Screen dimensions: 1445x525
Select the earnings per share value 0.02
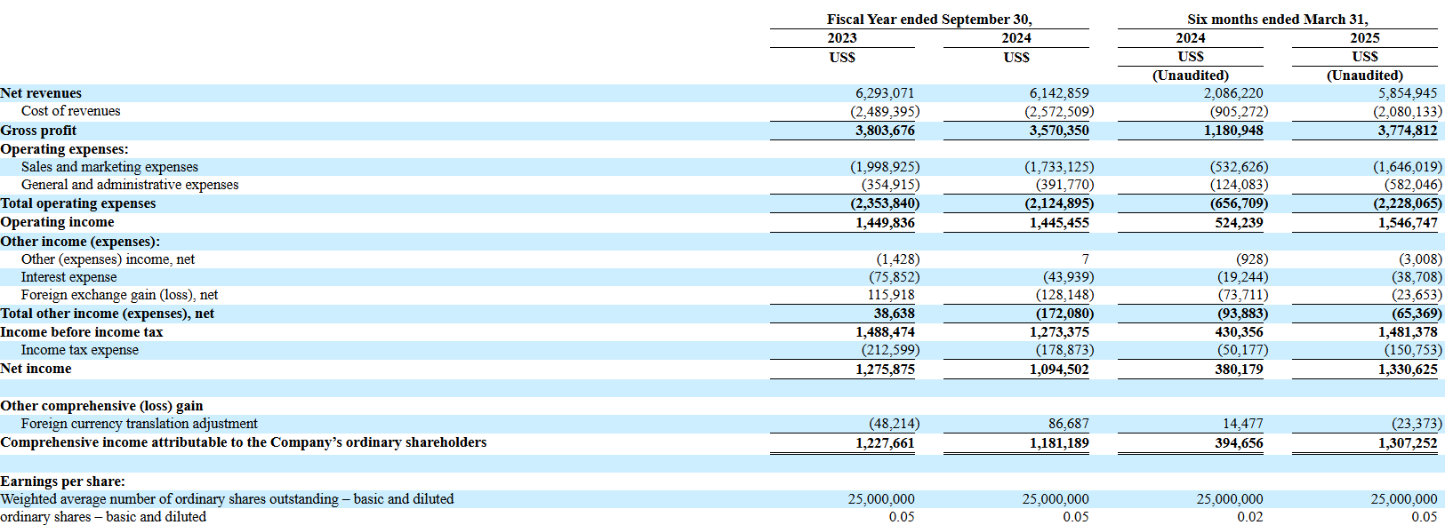[x=1249, y=517]
